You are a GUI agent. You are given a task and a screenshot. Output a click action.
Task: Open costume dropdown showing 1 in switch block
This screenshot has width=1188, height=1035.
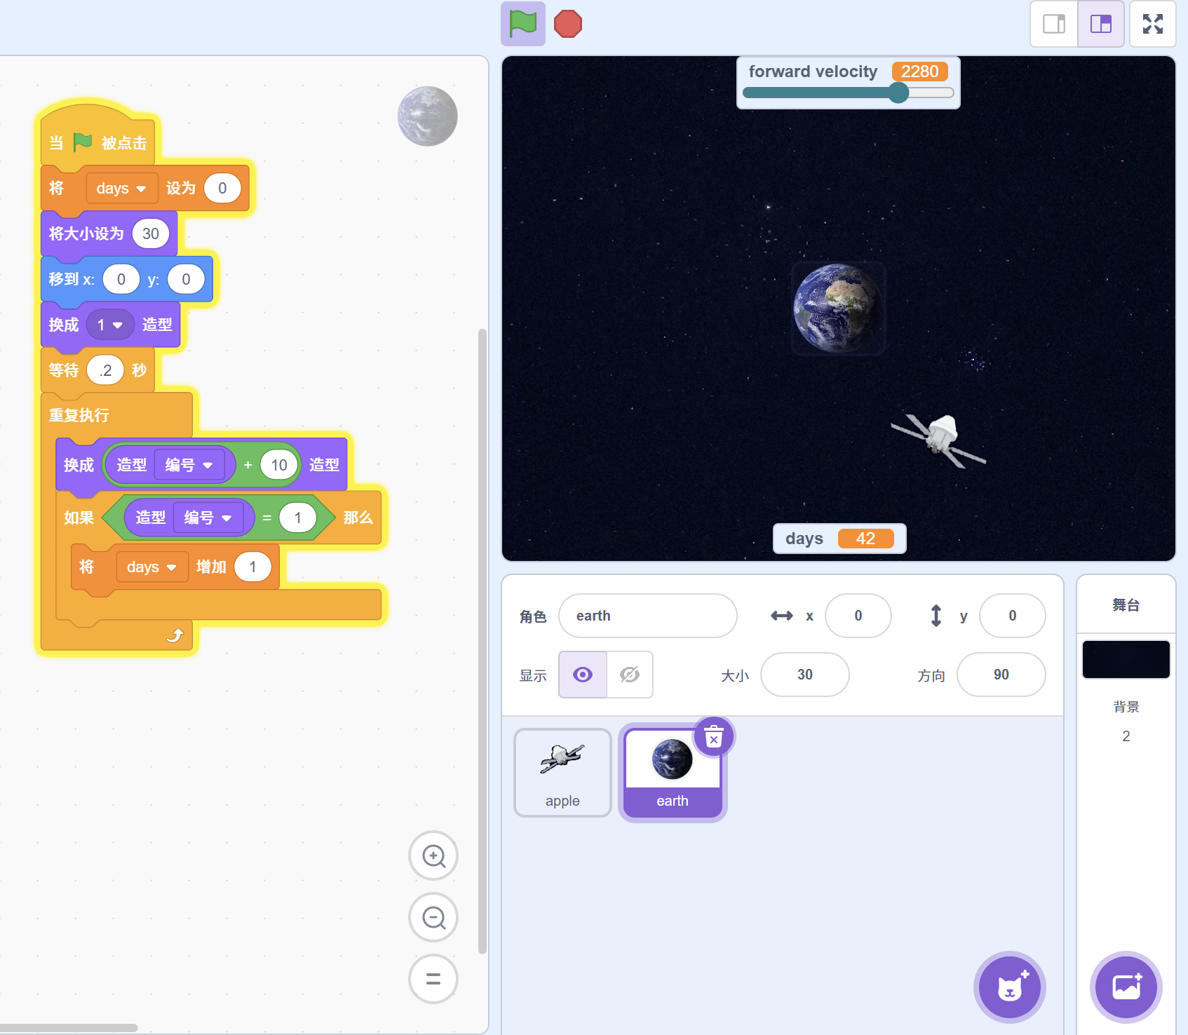(110, 325)
